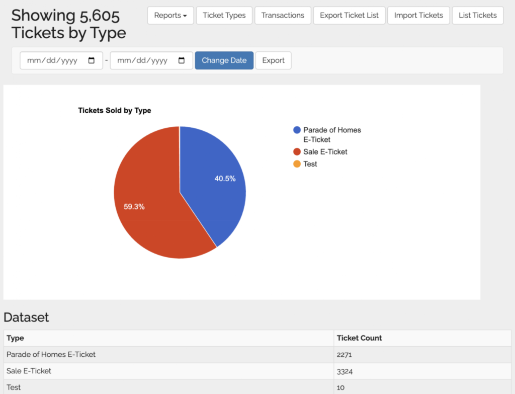Screen dimensions: 515x394
Task: Select the blue Parade of Homes legend dot
Action: pyautogui.click(x=297, y=130)
